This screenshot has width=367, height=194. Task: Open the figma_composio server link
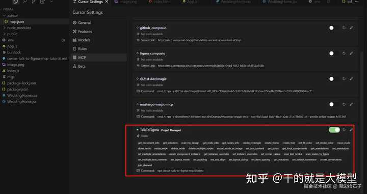211,66
